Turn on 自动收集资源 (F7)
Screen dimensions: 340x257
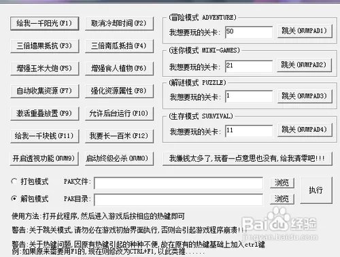click(x=44, y=91)
